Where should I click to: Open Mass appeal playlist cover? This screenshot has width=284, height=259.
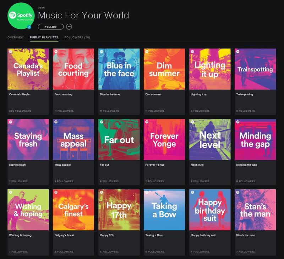[73, 139]
